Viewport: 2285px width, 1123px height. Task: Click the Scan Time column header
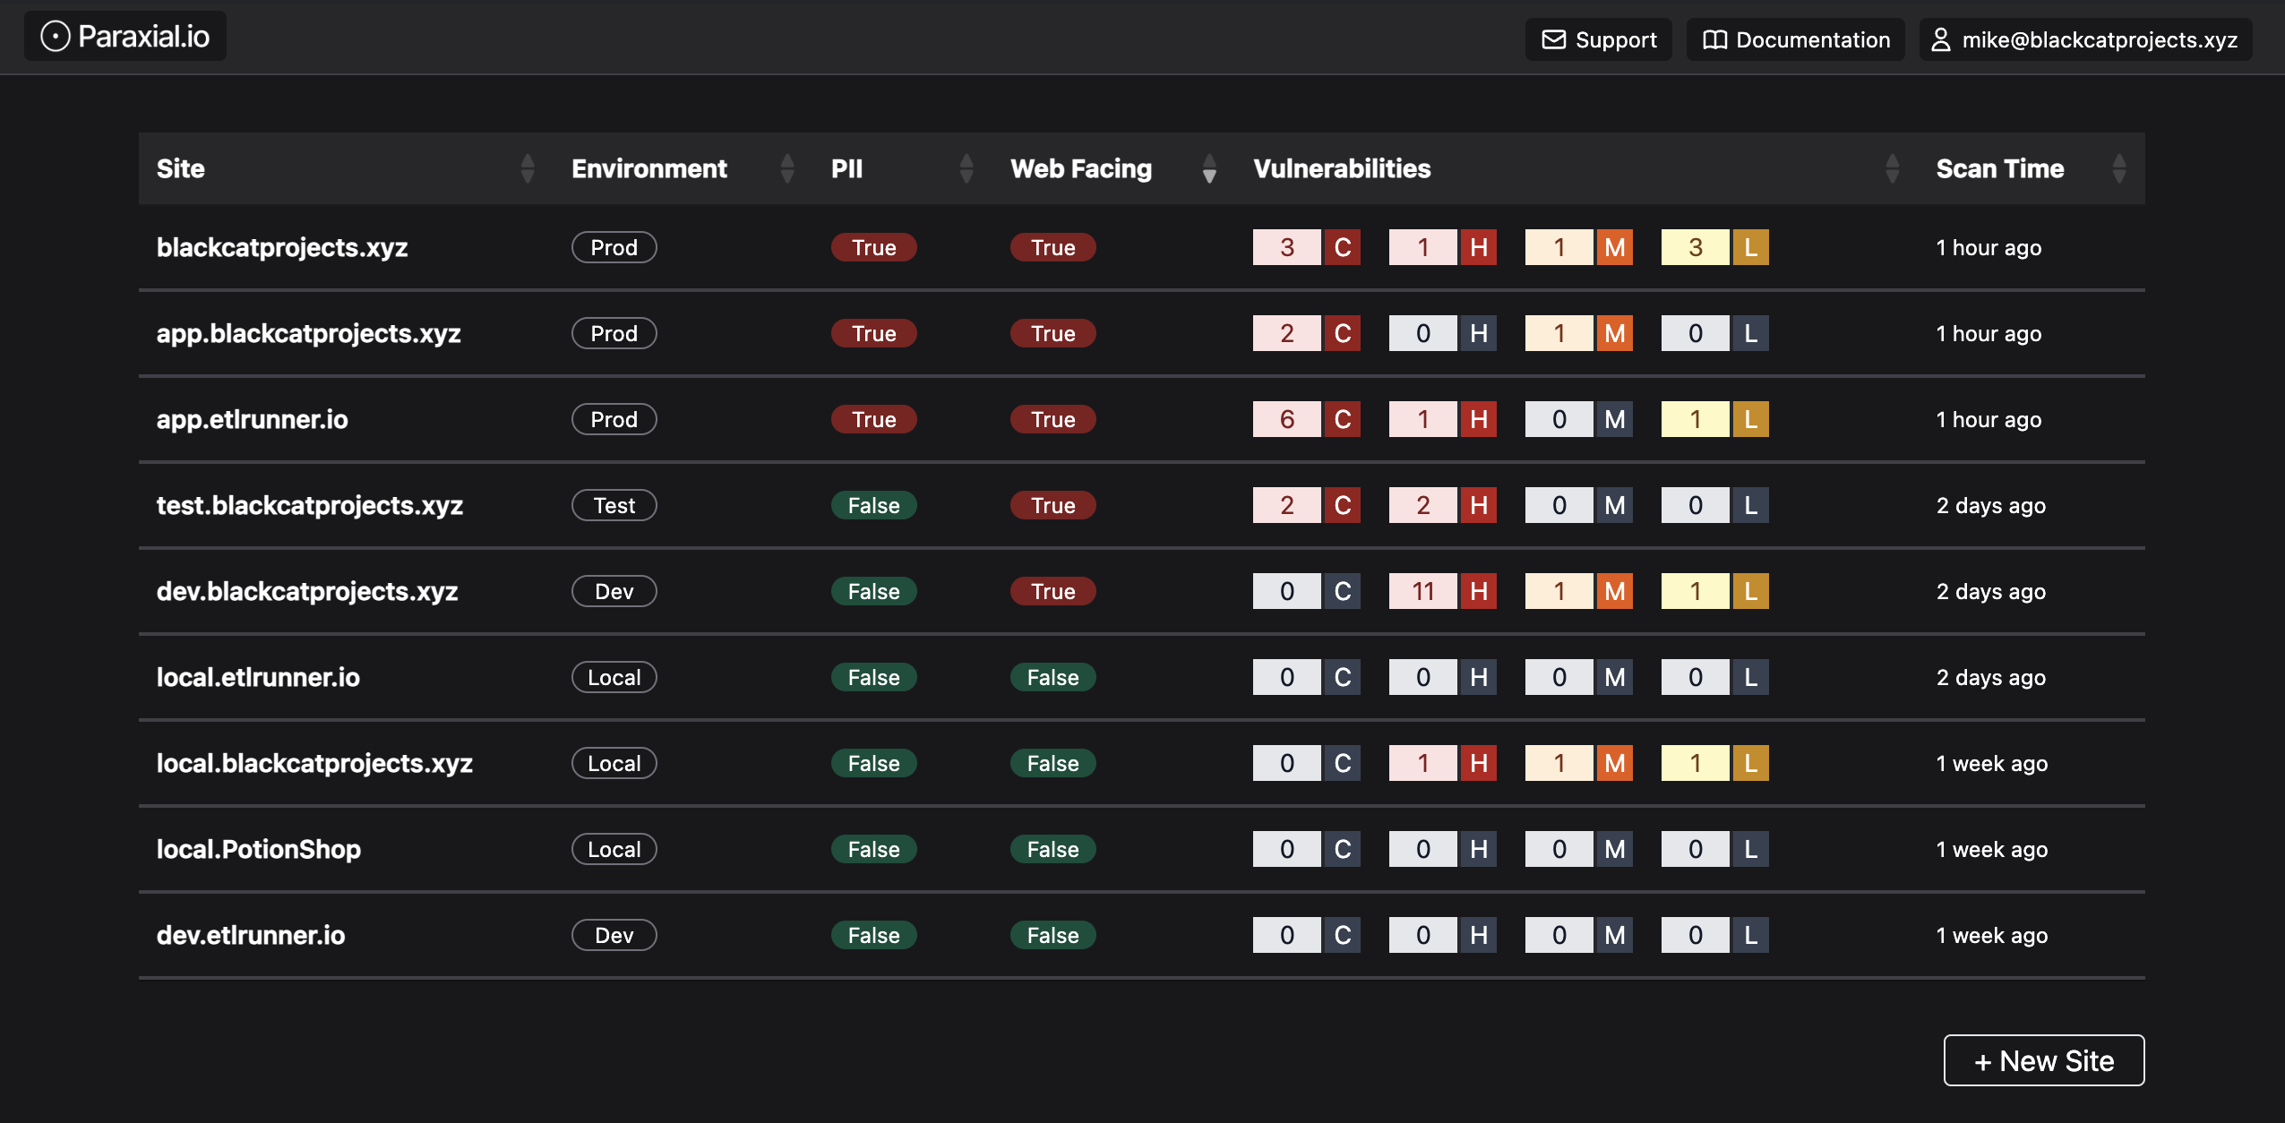click(x=2000, y=168)
